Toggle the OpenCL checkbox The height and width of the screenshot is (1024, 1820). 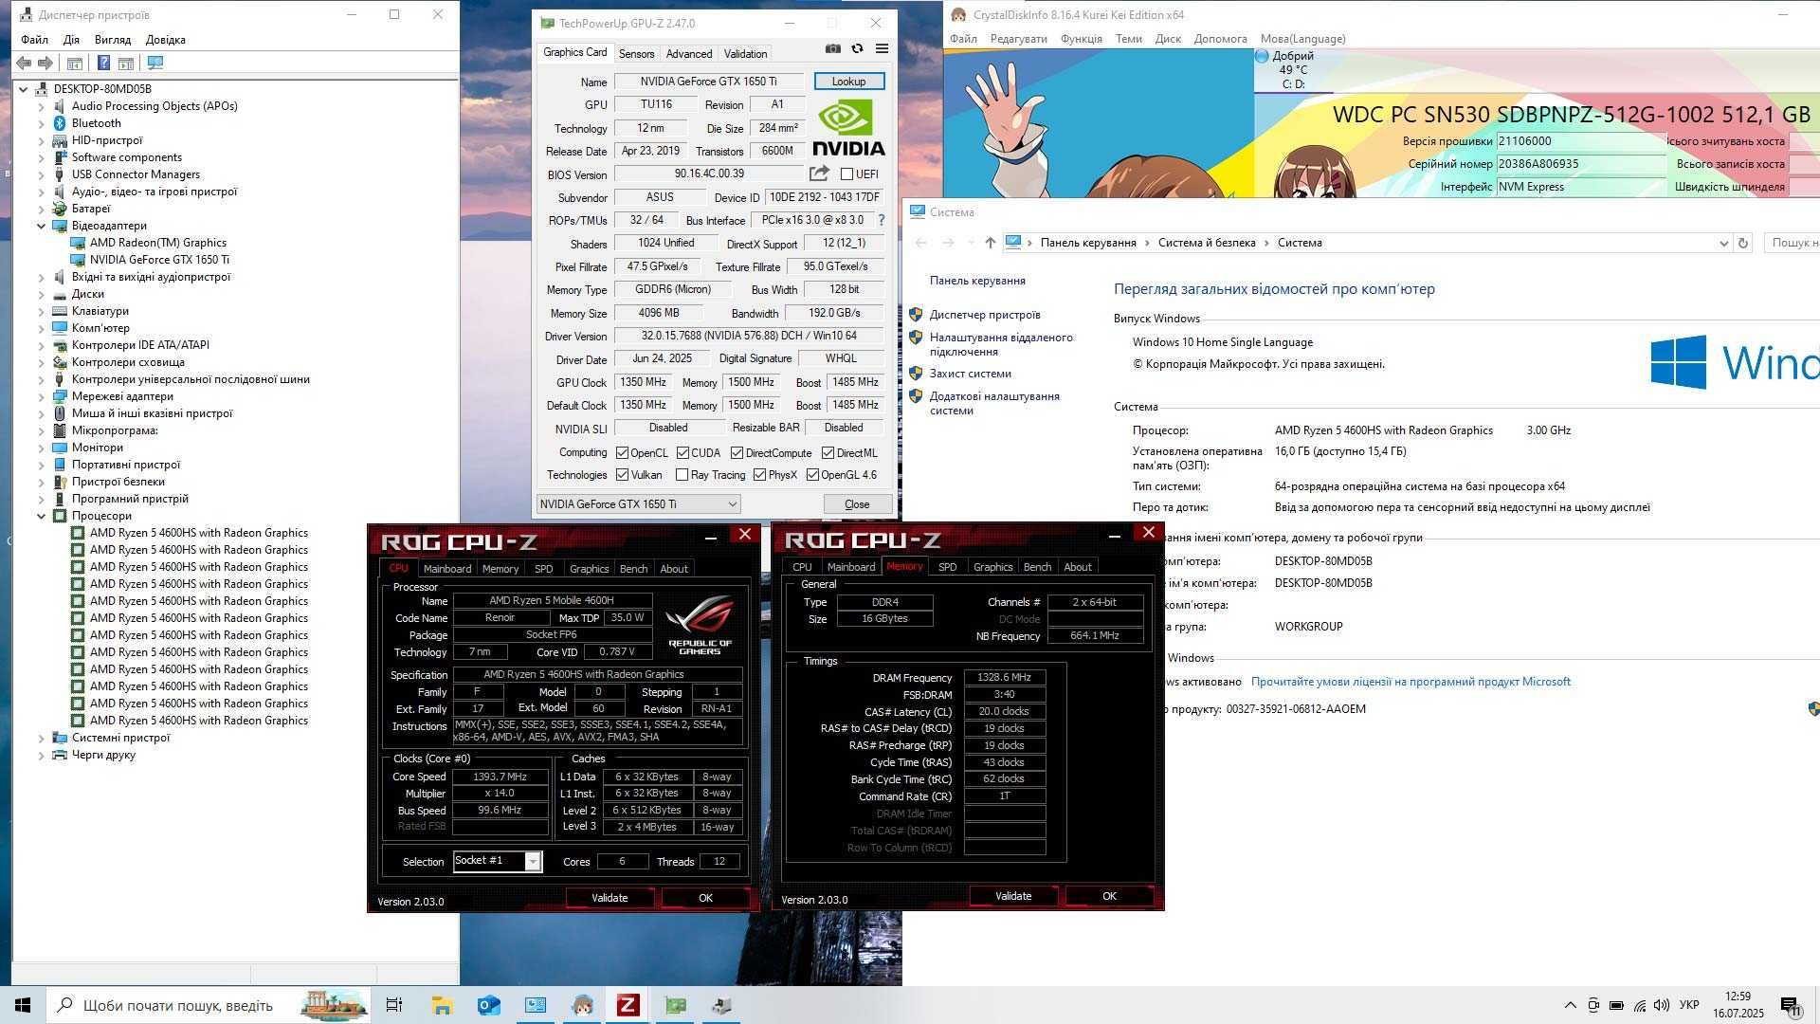pos(622,453)
